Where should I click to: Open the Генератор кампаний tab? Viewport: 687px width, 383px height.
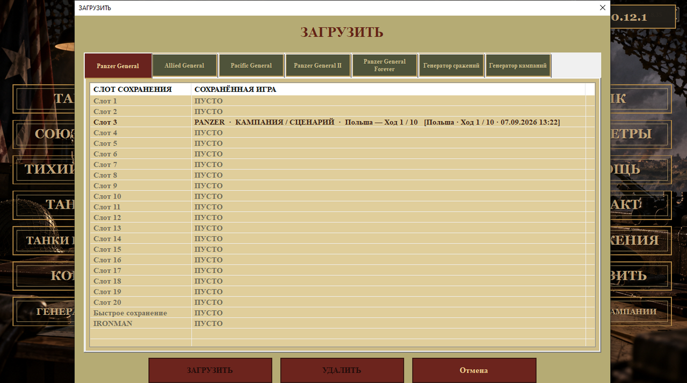coord(518,65)
